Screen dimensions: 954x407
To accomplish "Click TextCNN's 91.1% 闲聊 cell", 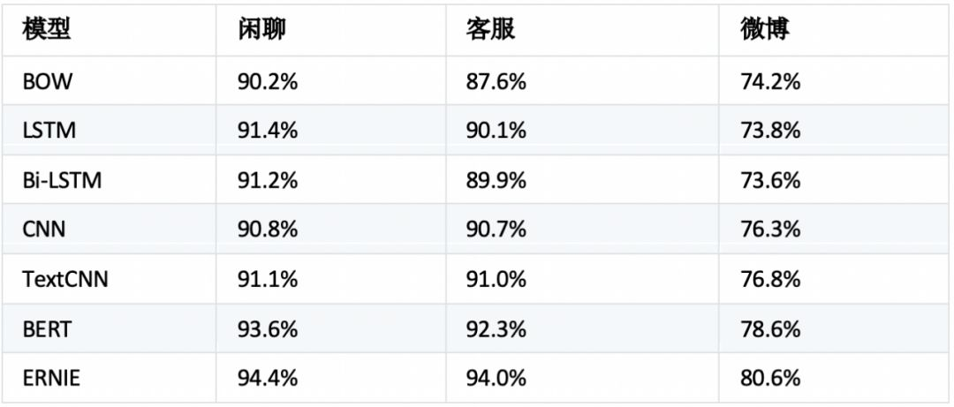I will (268, 280).
